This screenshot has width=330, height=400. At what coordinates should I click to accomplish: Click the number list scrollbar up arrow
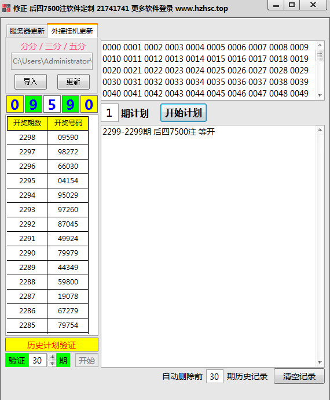coord(320,46)
